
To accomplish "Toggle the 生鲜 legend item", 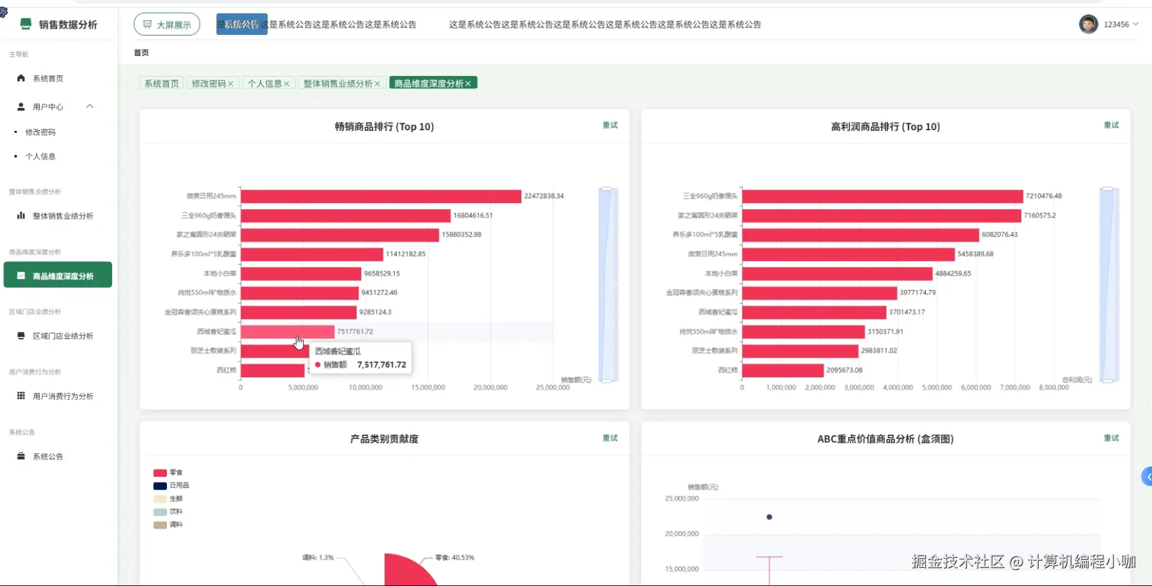I will pos(168,499).
